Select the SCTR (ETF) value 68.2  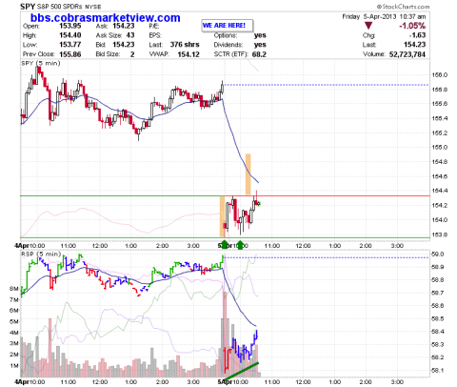tap(259, 54)
